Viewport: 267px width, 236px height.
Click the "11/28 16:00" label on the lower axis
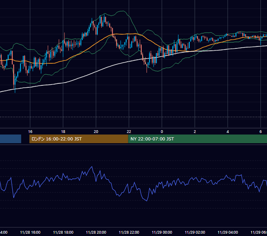[30, 232]
